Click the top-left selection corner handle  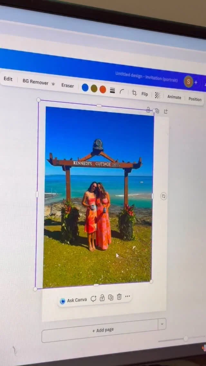pyautogui.click(x=39, y=100)
